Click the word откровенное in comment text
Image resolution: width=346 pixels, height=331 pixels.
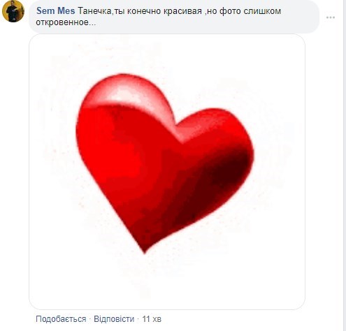click(x=62, y=22)
